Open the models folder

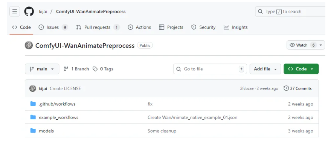pyautogui.click(x=46, y=131)
